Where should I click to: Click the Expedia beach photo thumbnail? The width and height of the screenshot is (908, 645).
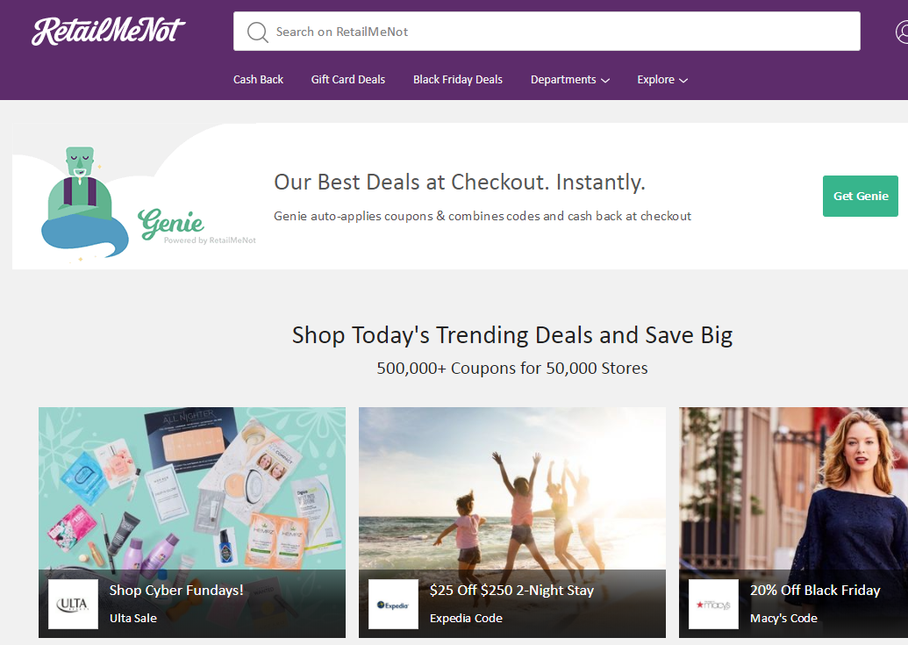tap(512, 488)
